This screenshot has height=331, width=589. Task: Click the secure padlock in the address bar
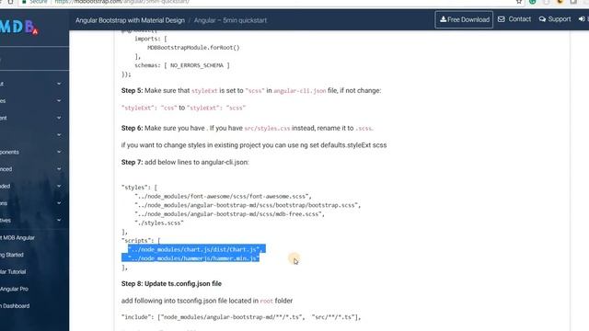coord(24,2)
